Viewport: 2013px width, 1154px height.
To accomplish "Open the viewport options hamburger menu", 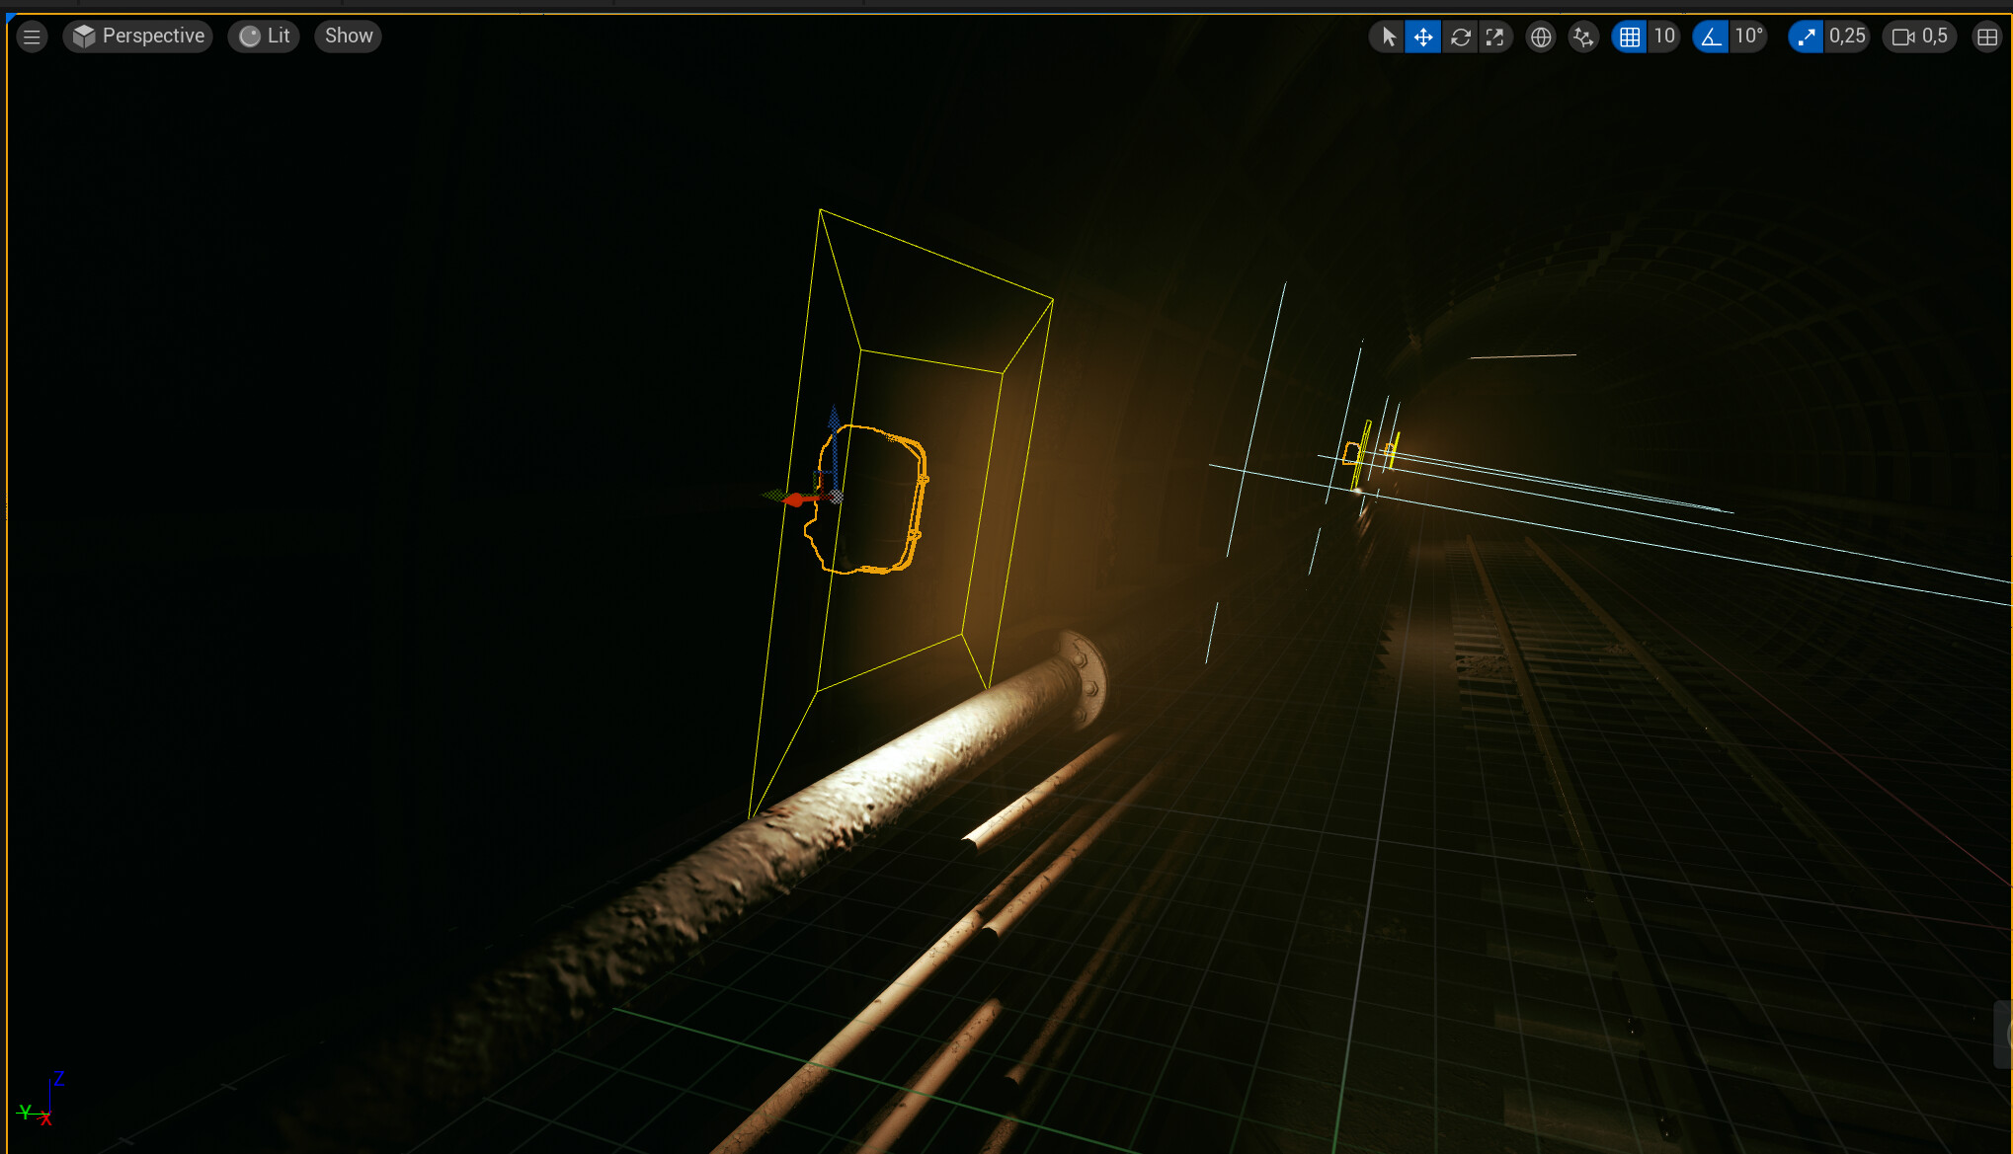I will pyautogui.click(x=31, y=36).
